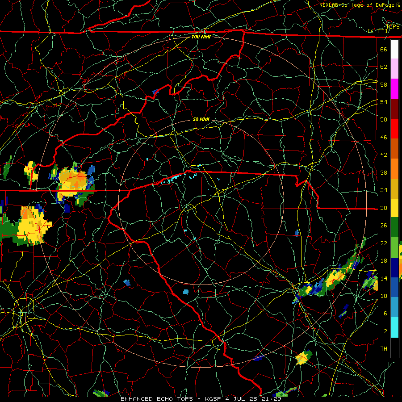
Task: Select the light green legend swatch
Action: pyautogui.click(x=394, y=247)
